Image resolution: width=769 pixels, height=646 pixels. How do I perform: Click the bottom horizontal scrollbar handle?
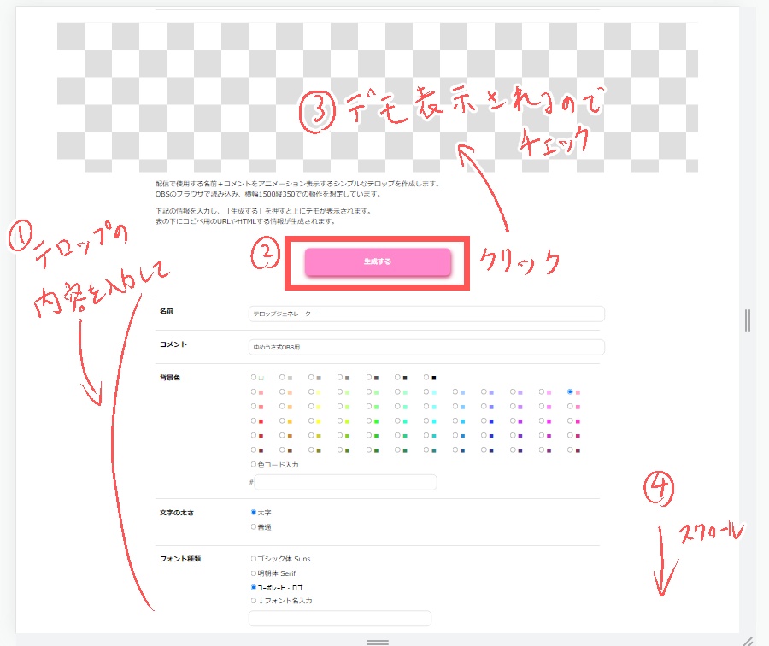click(x=377, y=642)
